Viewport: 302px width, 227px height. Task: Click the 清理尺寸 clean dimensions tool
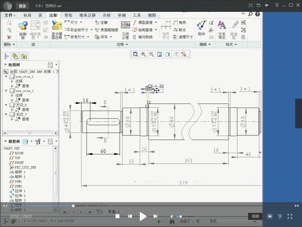183,37
